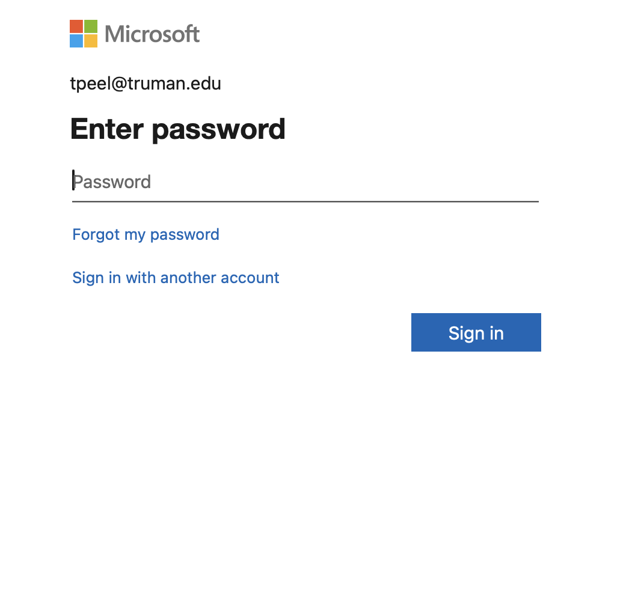The width and height of the screenshot is (635, 589).
Task: Click the word 'password' in the heading
Action: pyautogui.click(x=218, y=129)
